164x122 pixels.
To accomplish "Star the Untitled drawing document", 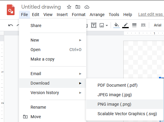I will pyautogui.click(x=69, y=7).
